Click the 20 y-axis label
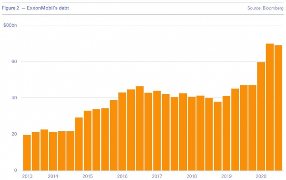The image size is (286, 180). [x=14, y=134]
